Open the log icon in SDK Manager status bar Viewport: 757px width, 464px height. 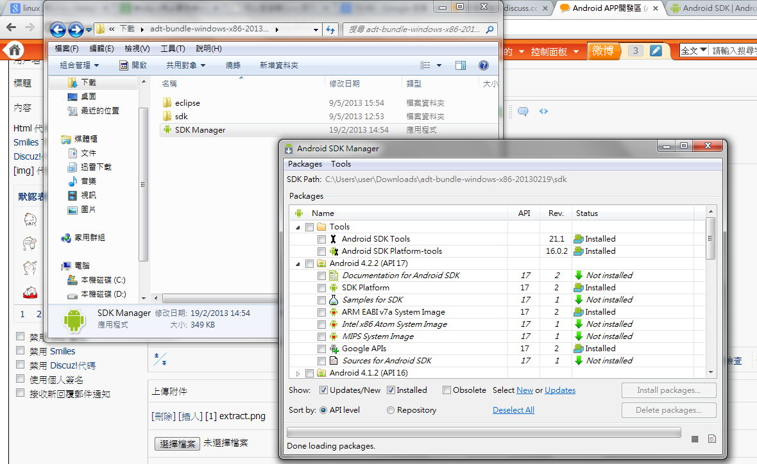(712, 439)
